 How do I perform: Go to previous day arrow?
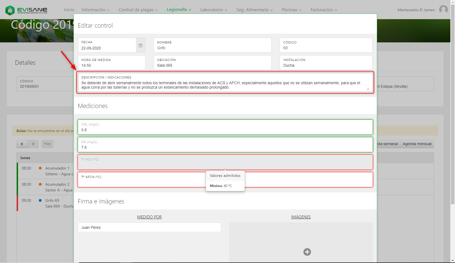click(22, 144)
